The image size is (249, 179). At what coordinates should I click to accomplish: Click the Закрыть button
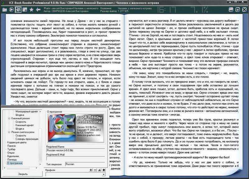[23, 174]
